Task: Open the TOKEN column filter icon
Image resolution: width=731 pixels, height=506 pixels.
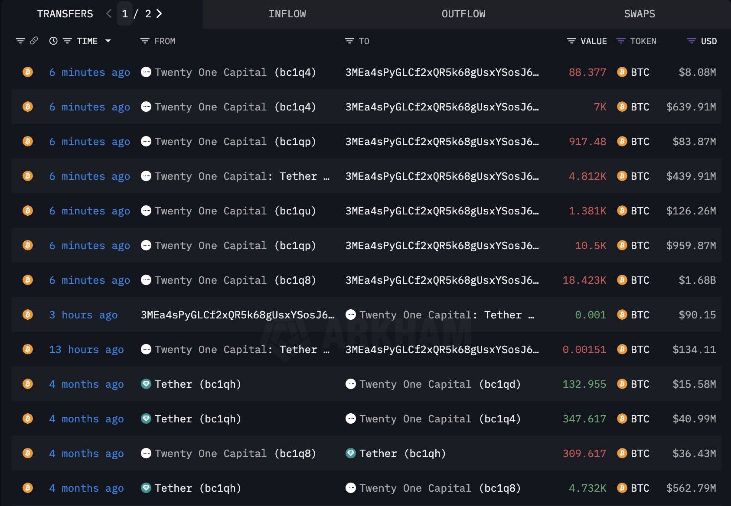Action: pyautogui.click(x=621, y=41)
